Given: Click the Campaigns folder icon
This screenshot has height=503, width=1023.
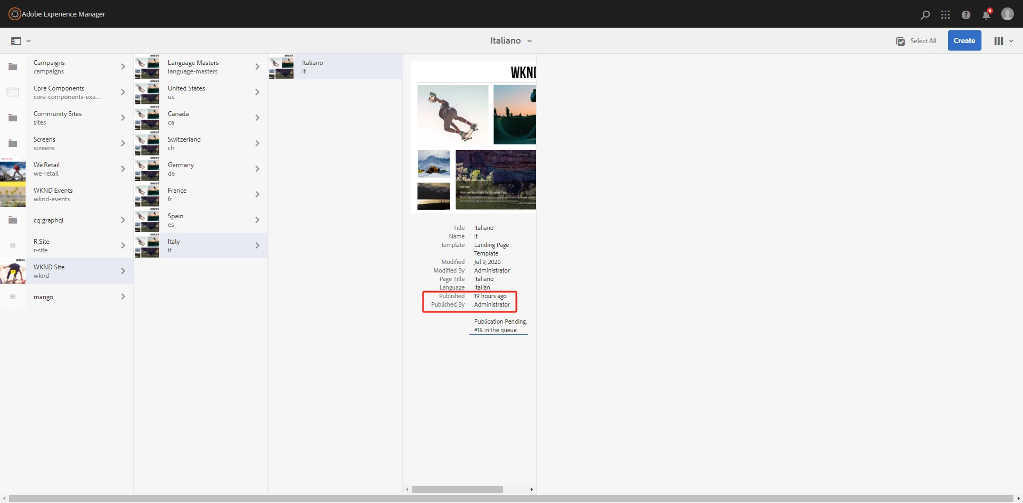Looking at the screenshot, I should click(13, 67).
